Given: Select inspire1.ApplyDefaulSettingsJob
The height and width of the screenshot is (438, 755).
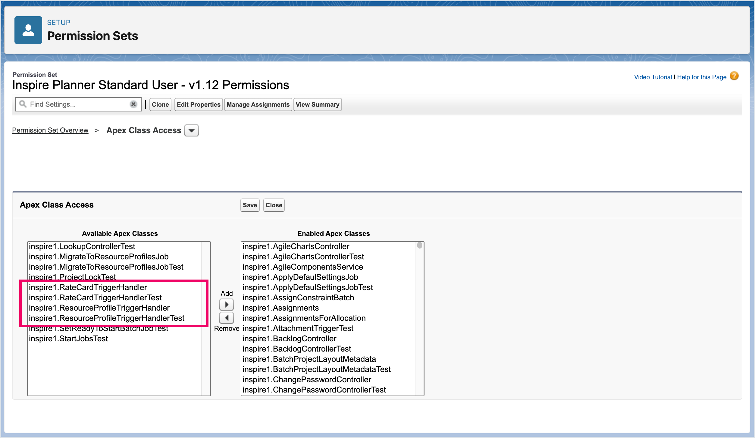Looking at the screenshot, I should click(x=328, y=277).
